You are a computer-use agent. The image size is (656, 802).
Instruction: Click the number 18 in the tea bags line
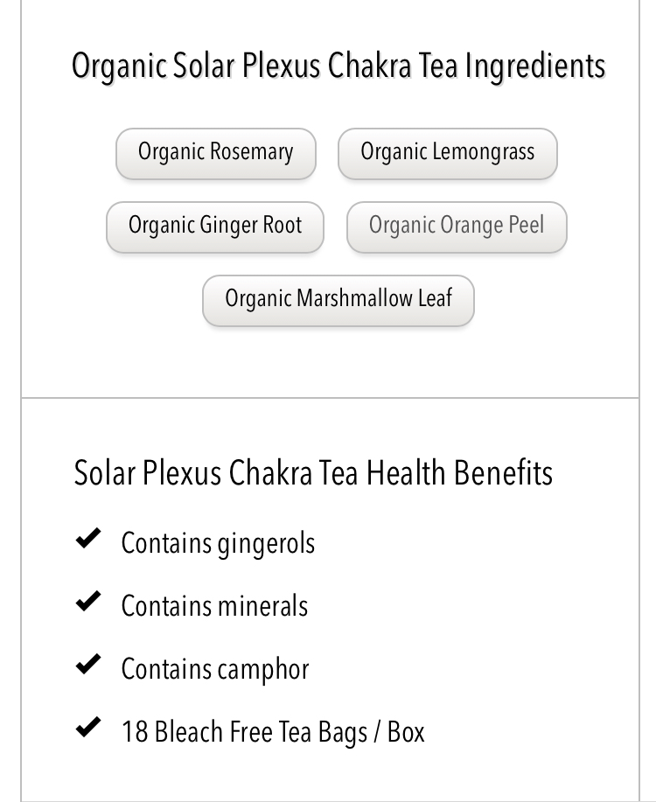tap(135, 732)
